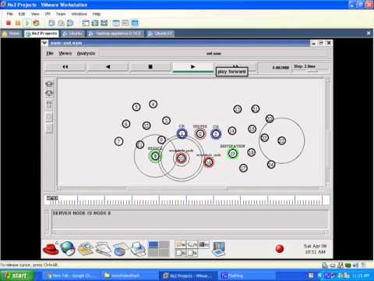Open the VMware Help menu

coord(97,14)
